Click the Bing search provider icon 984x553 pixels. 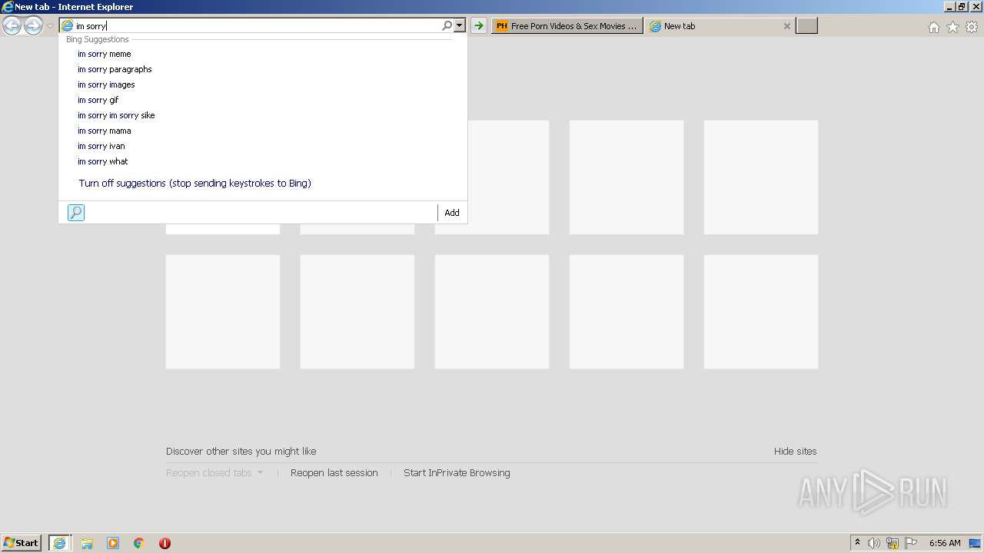[x=76, y=213]
